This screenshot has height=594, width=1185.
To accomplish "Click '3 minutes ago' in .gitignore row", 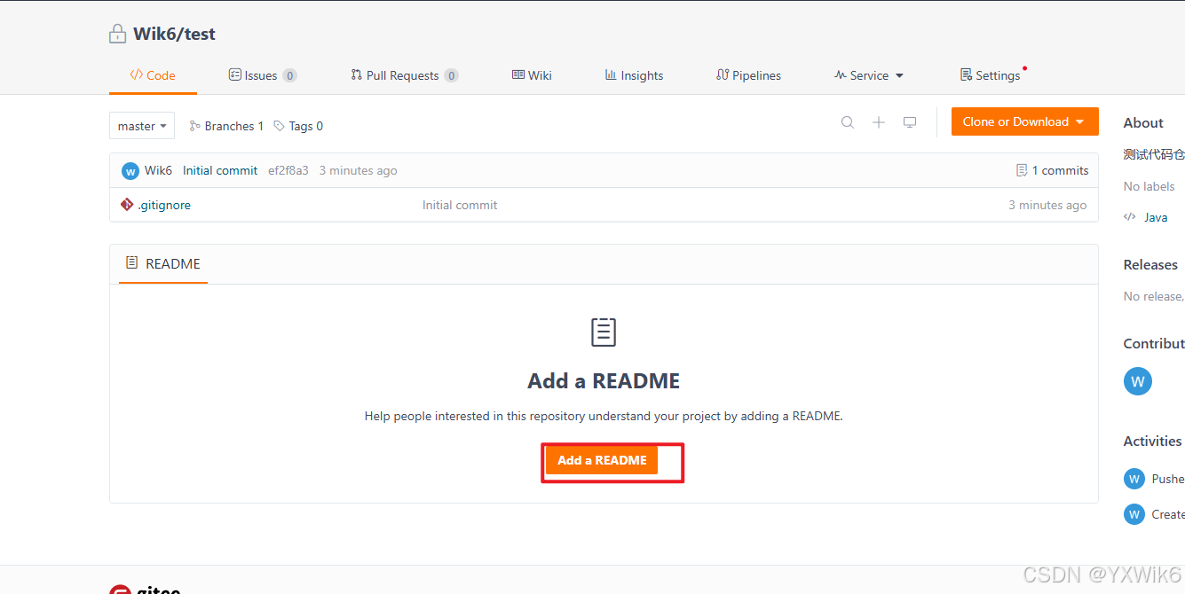I will point(1047,205).
